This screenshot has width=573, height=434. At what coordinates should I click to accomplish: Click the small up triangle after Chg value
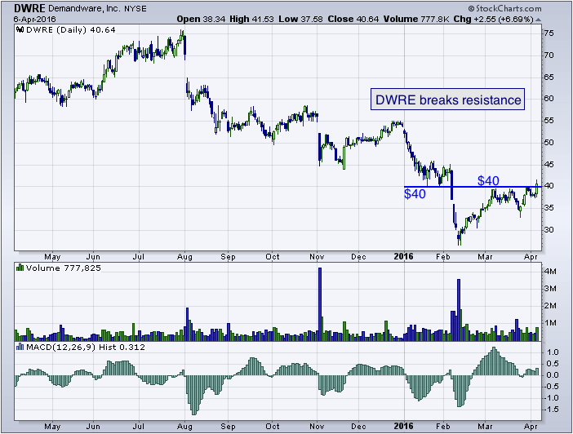[538, 20]
